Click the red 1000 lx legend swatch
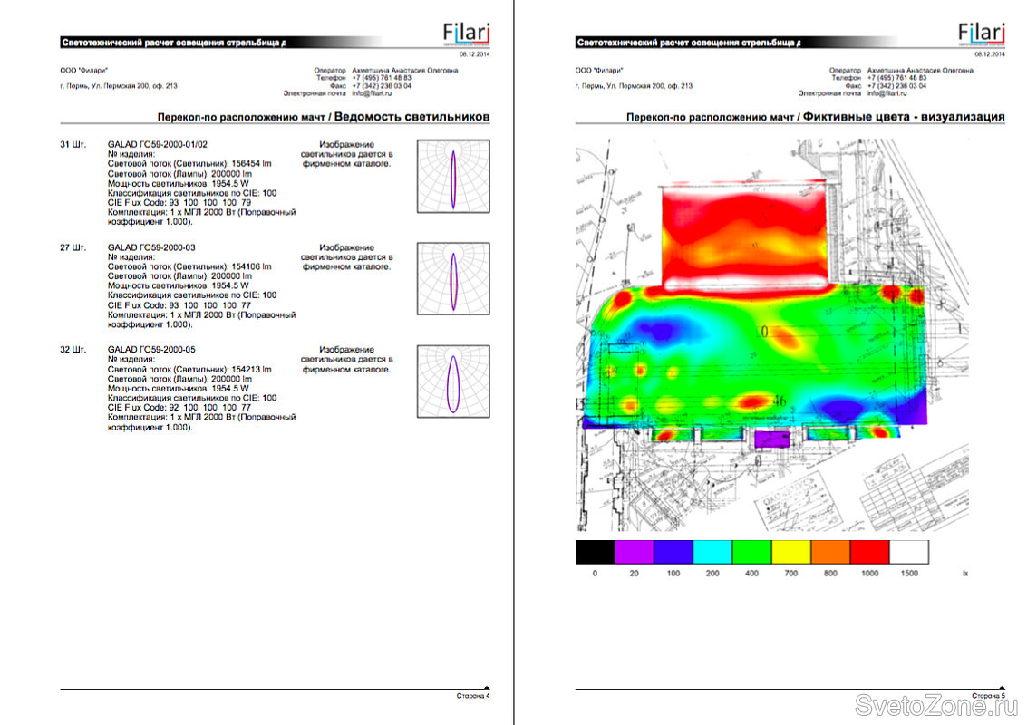This screenshot has width=1027, height=725. tap(869, 552)
